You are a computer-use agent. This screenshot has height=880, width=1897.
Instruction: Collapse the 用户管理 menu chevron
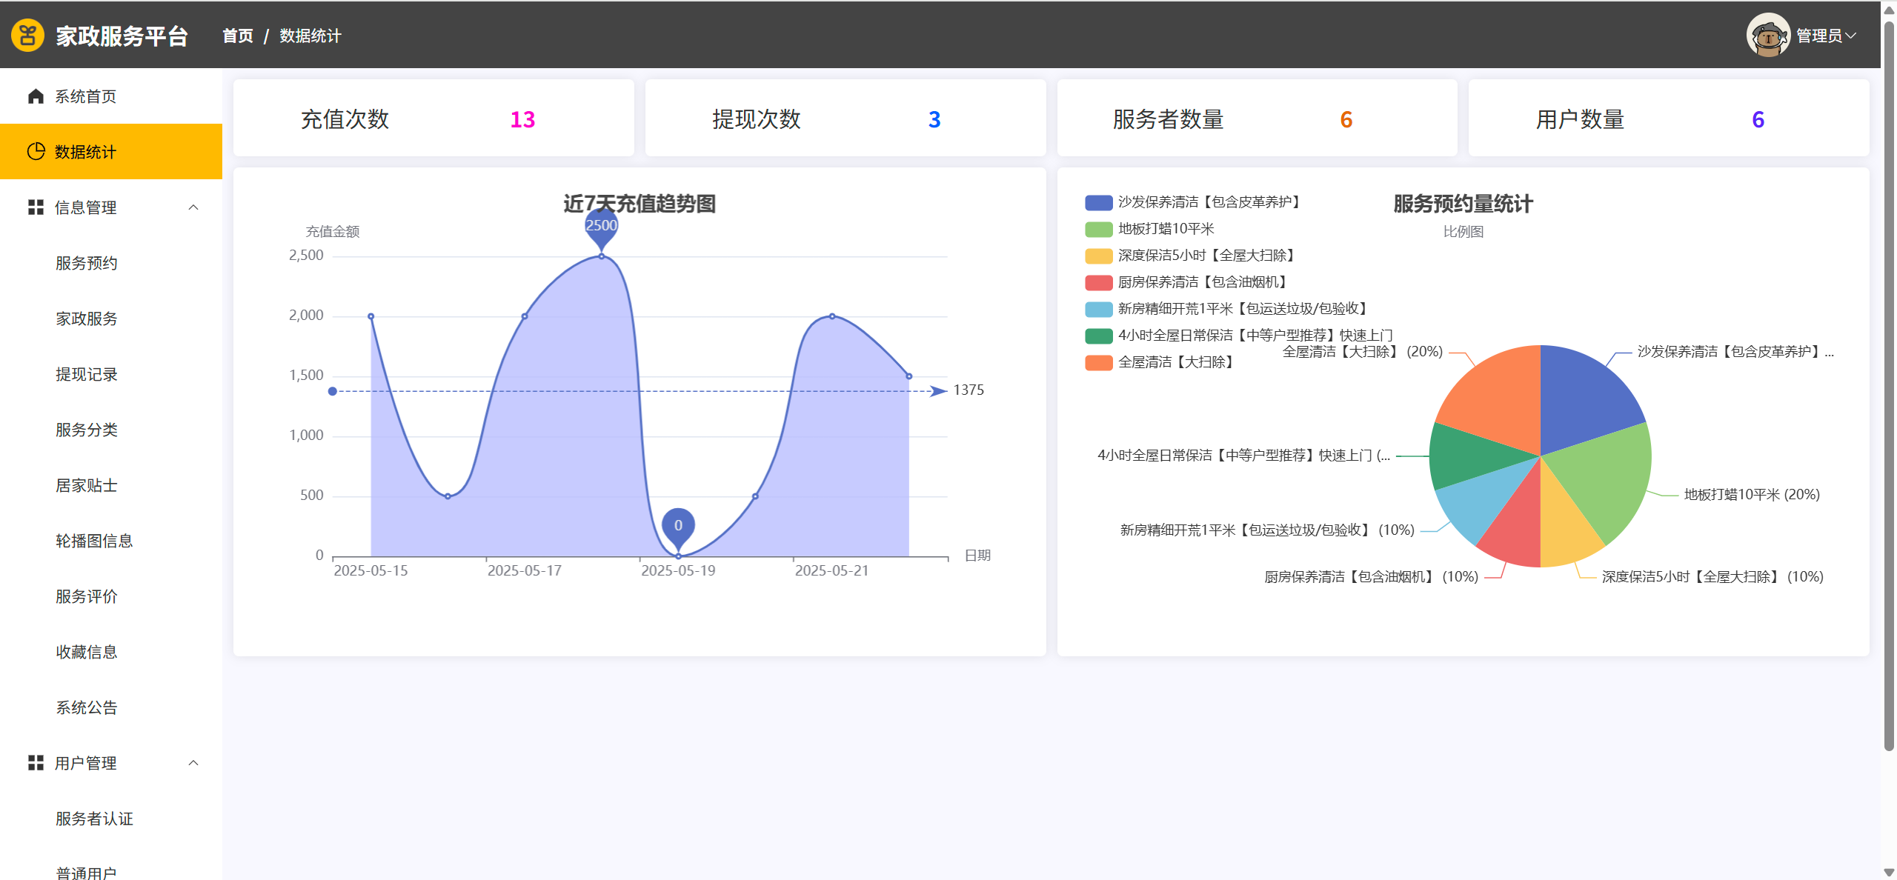193,762
